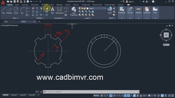Click the Trim tool in Modify panel
Image resolution: width=175 pixels, height=98 pixels.
[x=41, y=8]
